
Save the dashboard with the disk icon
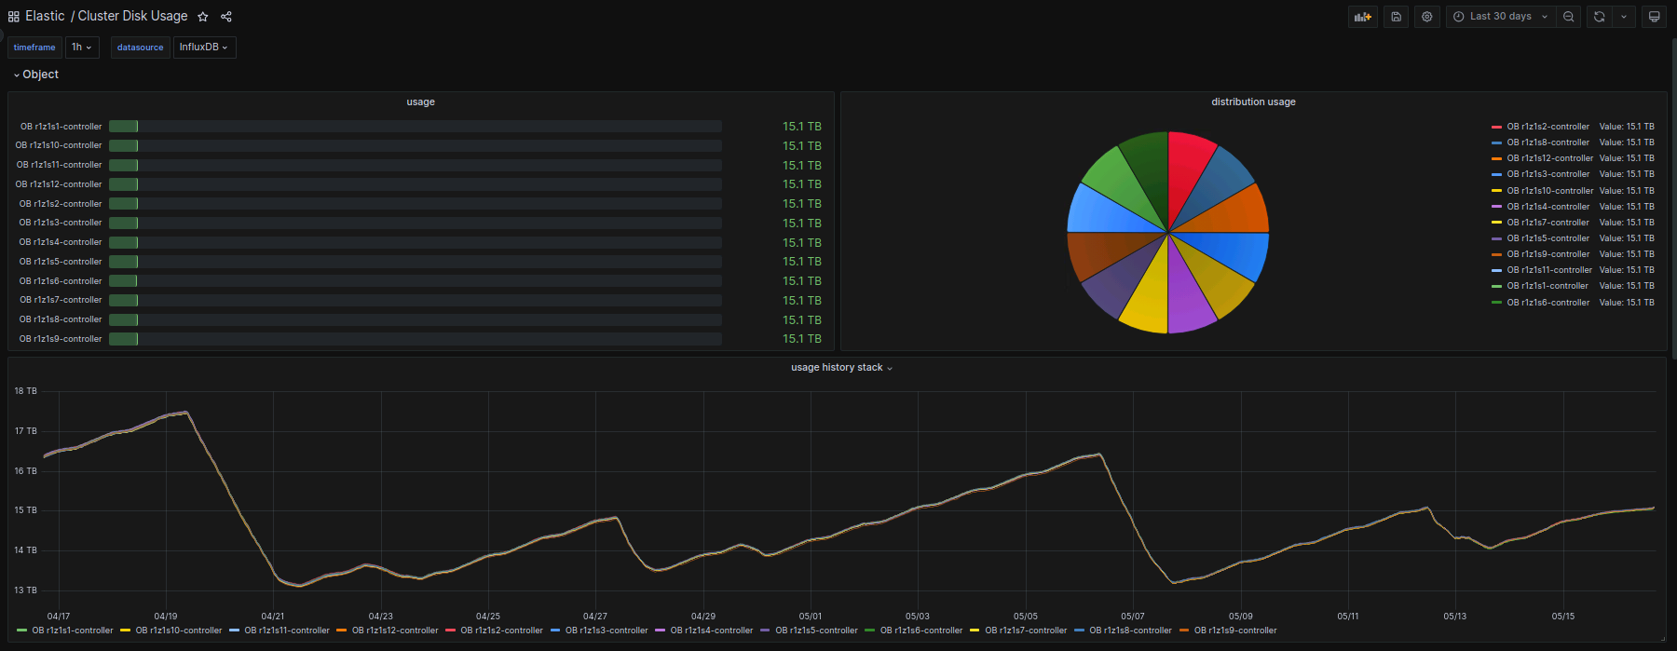click(x=1396, y=17)
